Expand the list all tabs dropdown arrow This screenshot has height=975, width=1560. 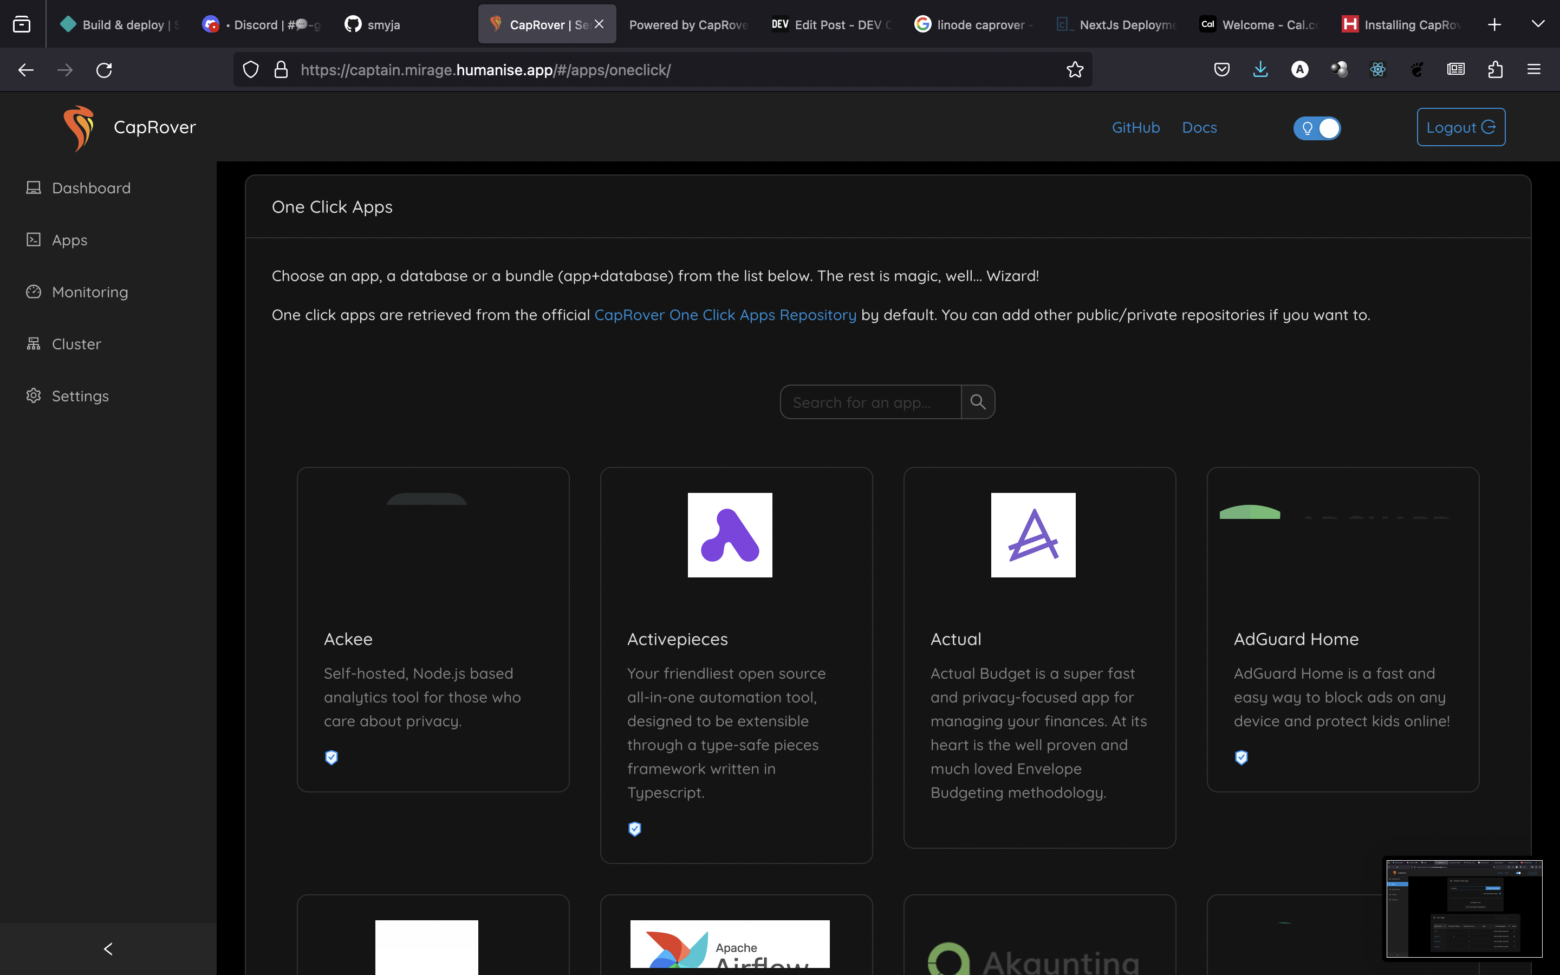(1537, 24)
